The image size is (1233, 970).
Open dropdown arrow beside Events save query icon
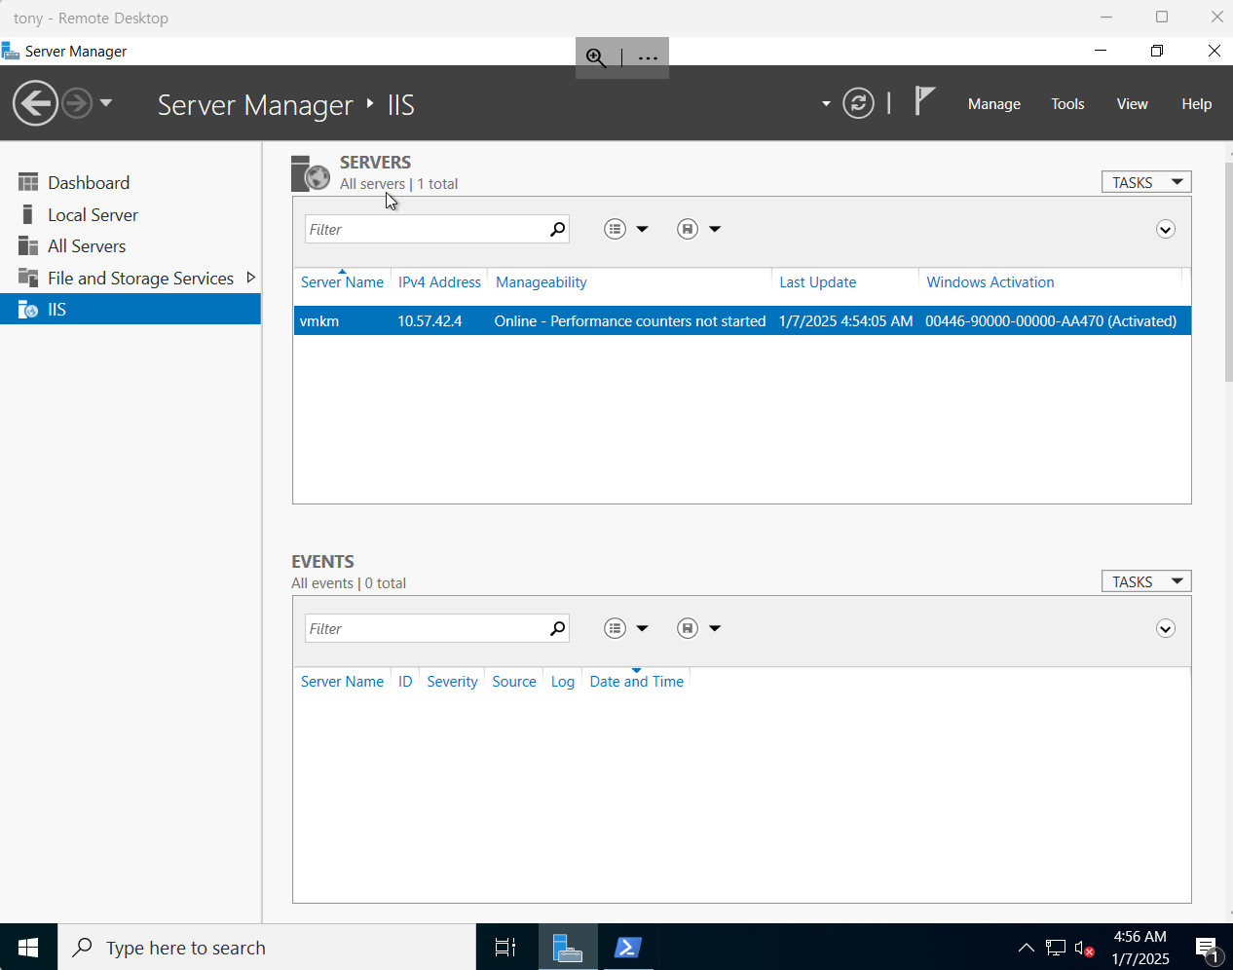pyautogui.click(x=715, y=628)
